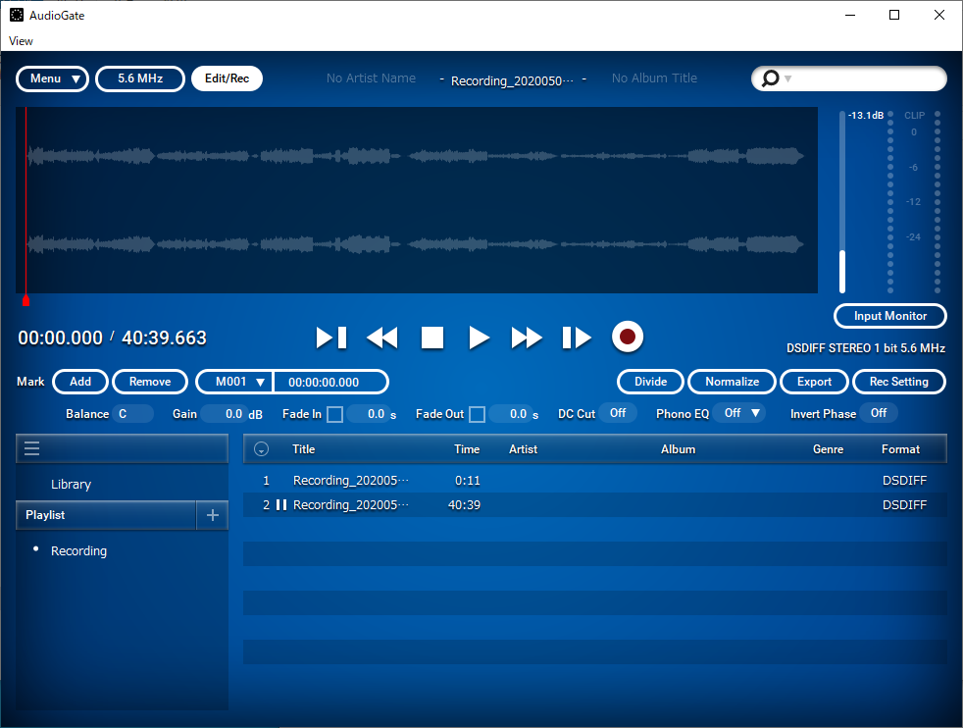The height and width of the screenshot is (728, 963).
Task: Click the Balance value field
Action: [x=132, y=414]
